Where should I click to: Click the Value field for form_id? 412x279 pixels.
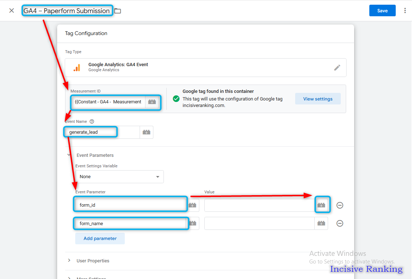tap(259, 205)
